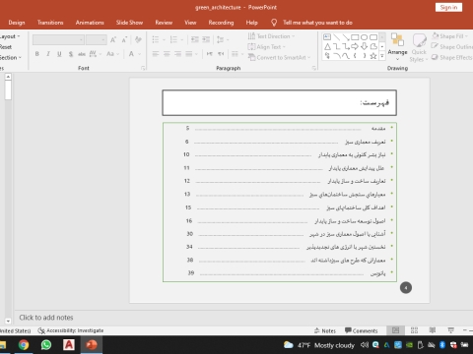Click the Sign in button
The height and width of the screenshot is (354, 473).
click(x=448, y=7)
